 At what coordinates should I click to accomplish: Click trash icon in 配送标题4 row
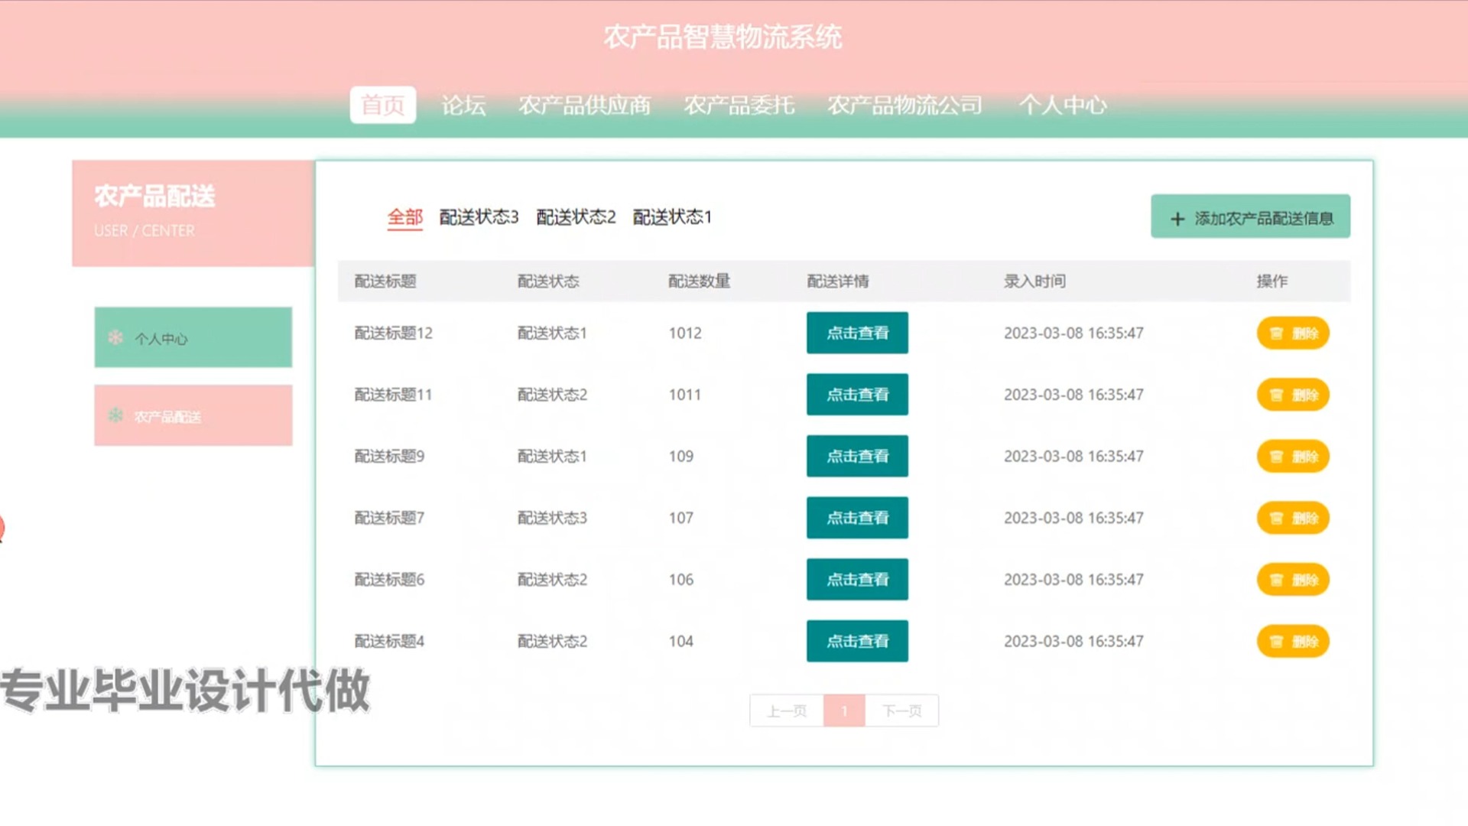click(1276, 642)
